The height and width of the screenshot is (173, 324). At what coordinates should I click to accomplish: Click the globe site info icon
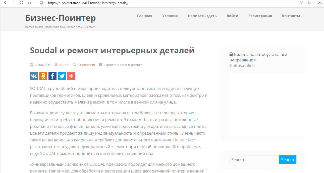(x=42, y=3)
